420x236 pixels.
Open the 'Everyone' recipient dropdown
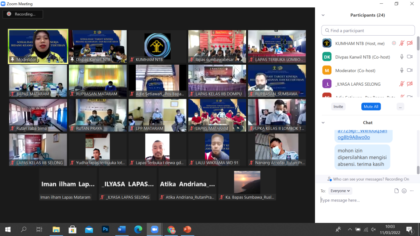click(340, 191)
